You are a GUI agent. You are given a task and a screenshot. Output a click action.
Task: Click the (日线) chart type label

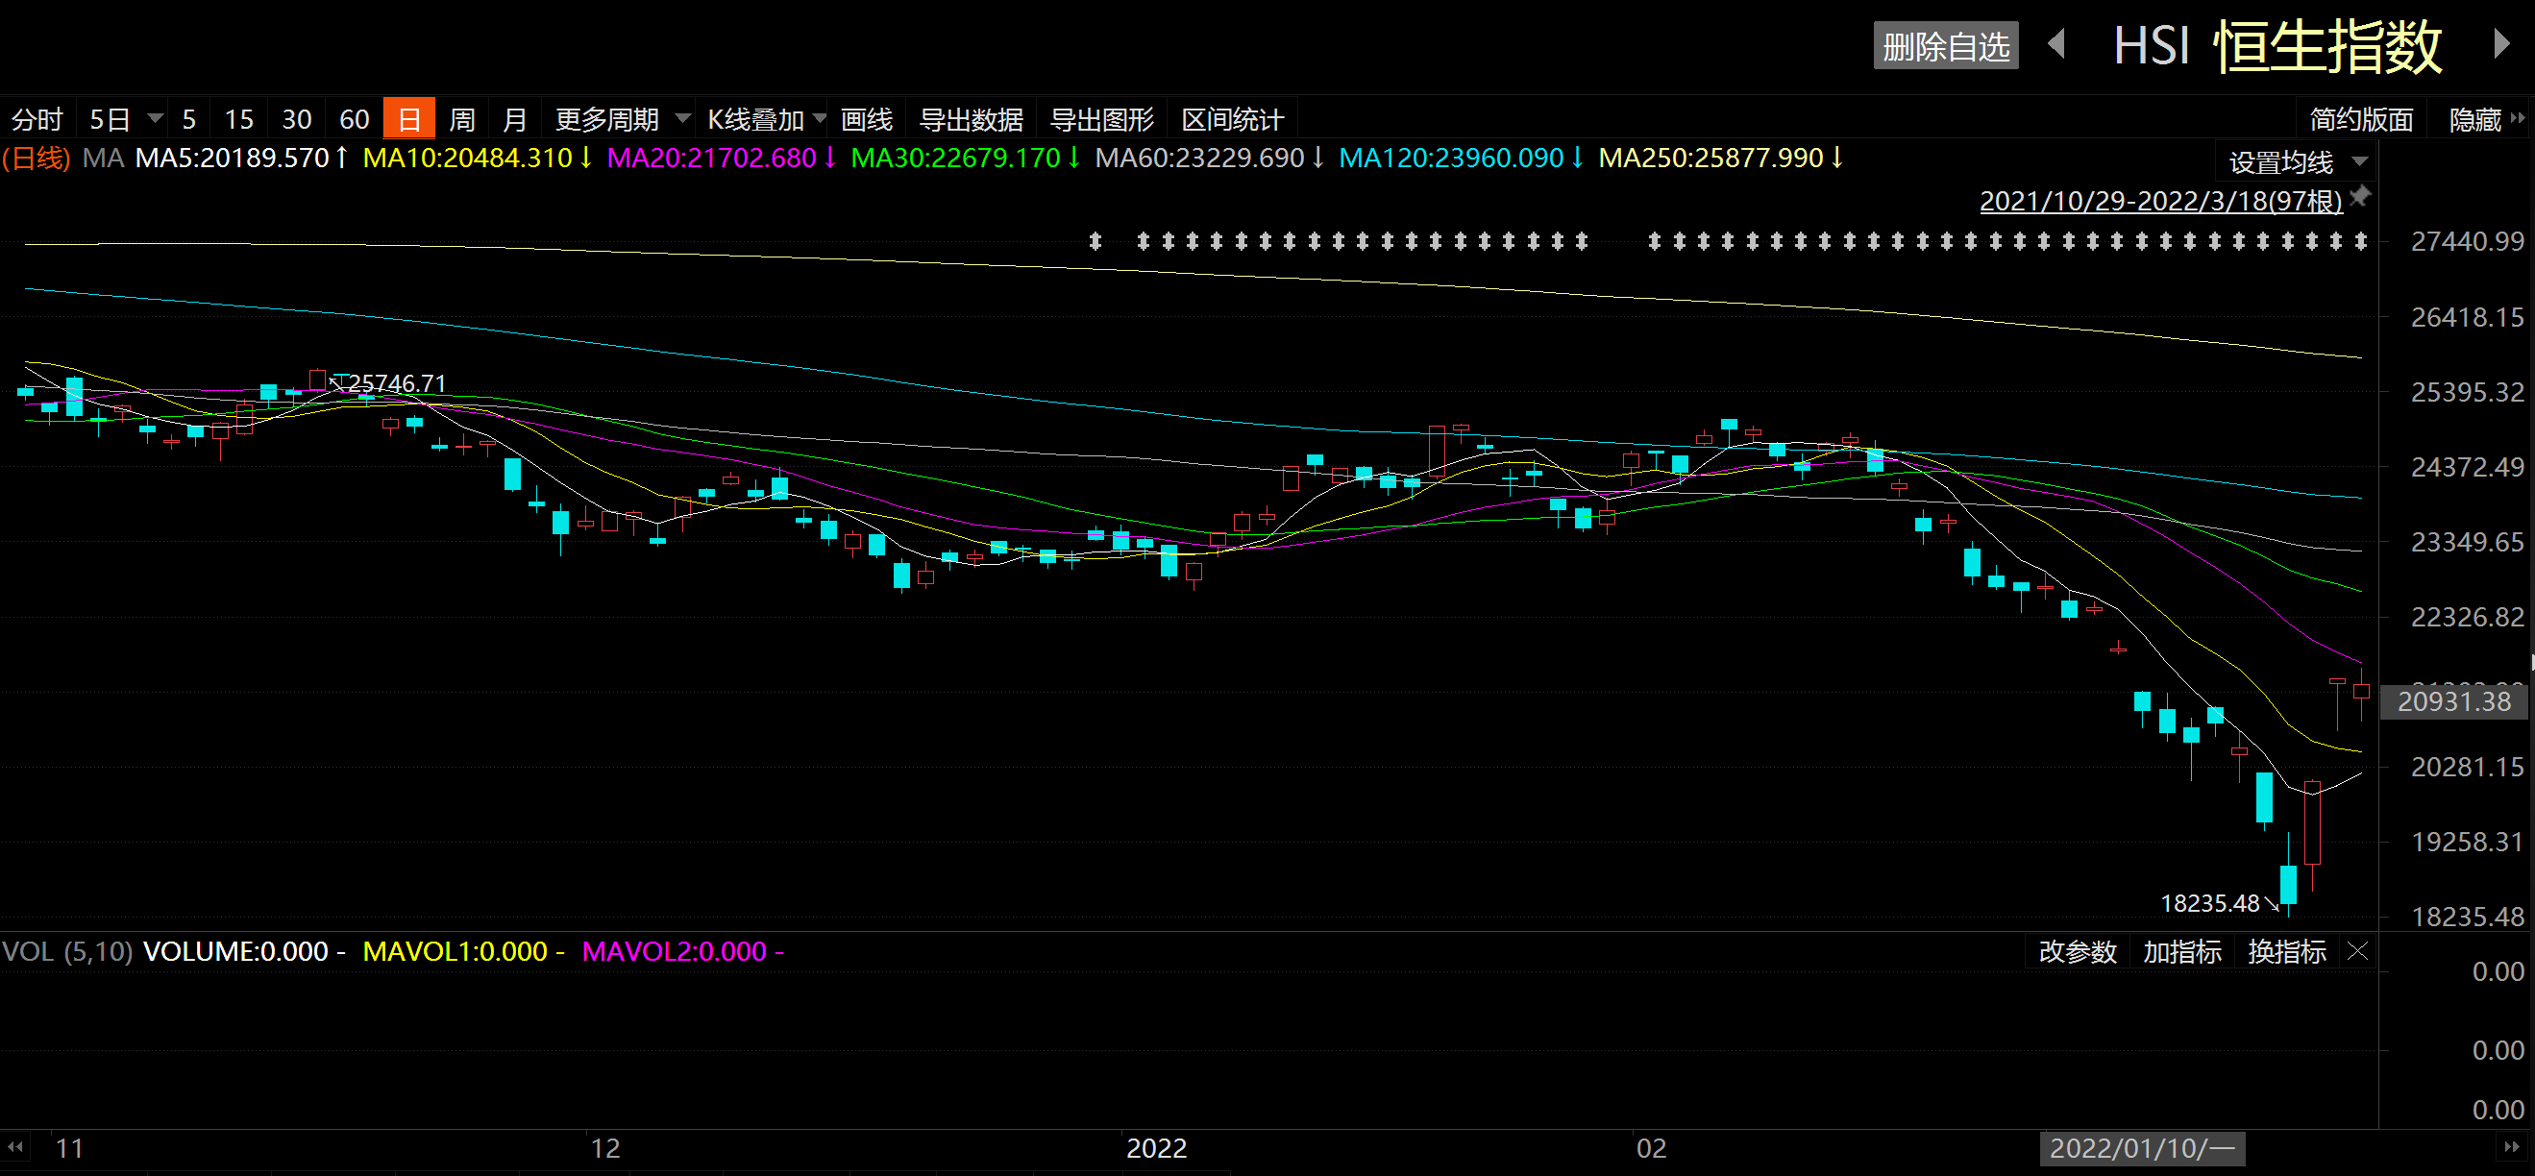[37, 158]
